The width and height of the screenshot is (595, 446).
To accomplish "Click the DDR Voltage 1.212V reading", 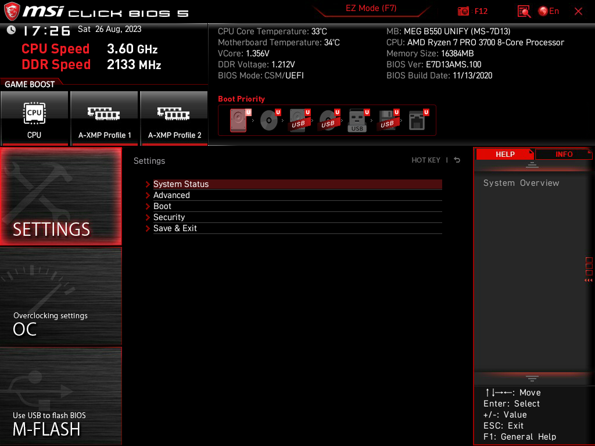I will click(x=256, y=64).
